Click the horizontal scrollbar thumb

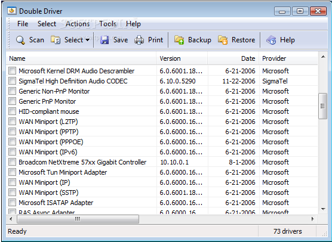tap(78, 219)
